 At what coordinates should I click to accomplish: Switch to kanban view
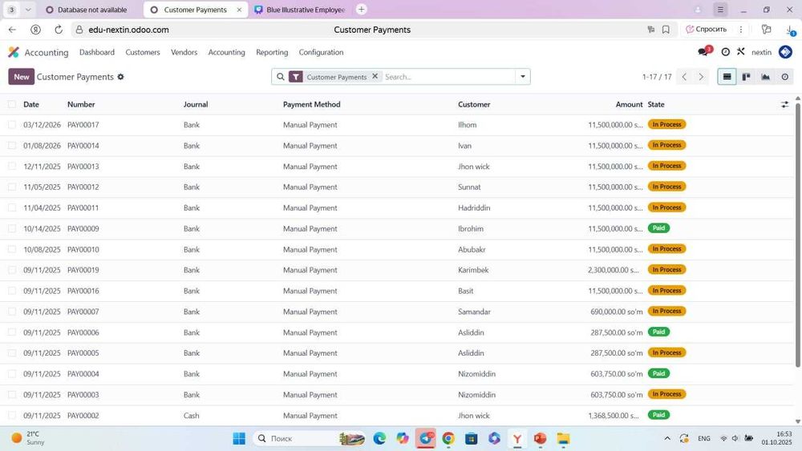(746, 77)
